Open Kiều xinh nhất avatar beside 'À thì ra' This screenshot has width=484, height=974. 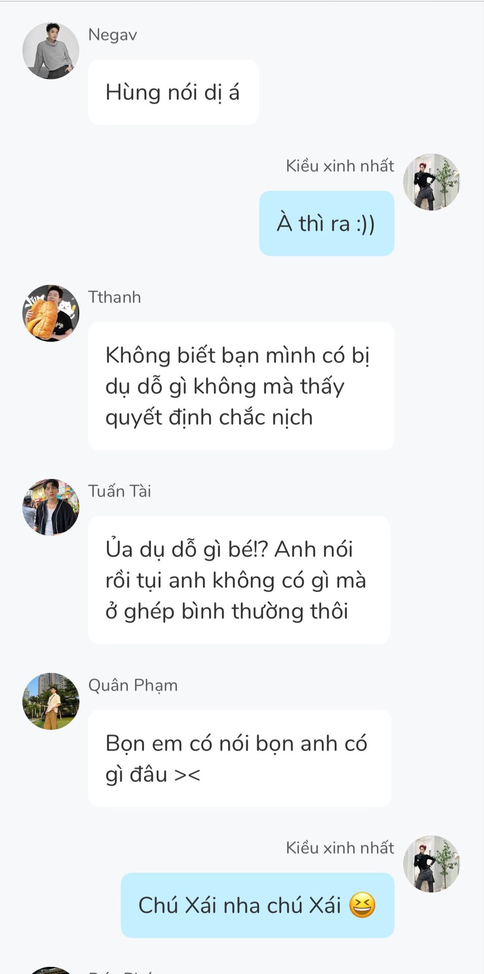point(432,182)
